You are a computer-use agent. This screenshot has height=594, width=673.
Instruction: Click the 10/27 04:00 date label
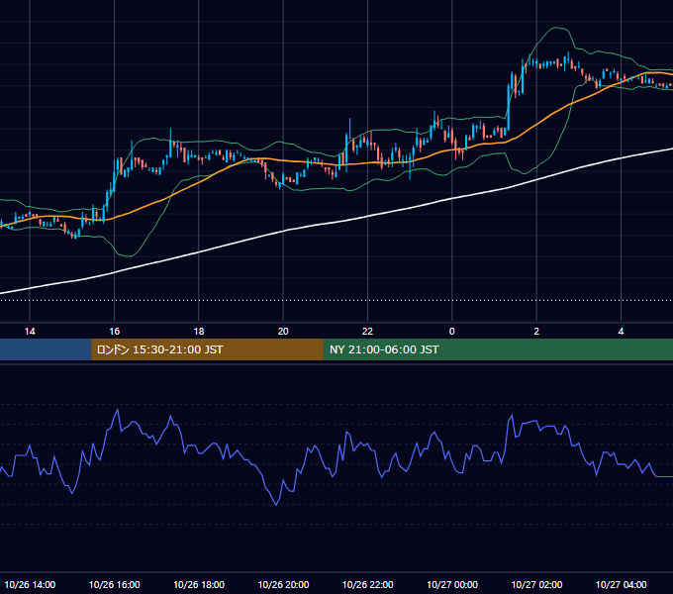point(622,584)
